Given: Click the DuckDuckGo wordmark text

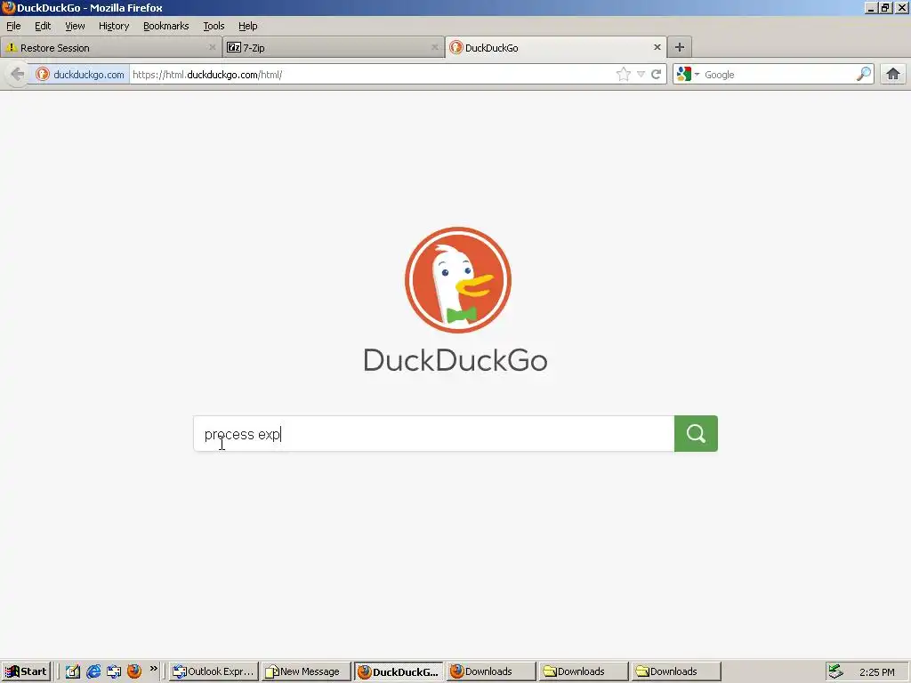Looking at the screenshot, I should coord(455,360).
